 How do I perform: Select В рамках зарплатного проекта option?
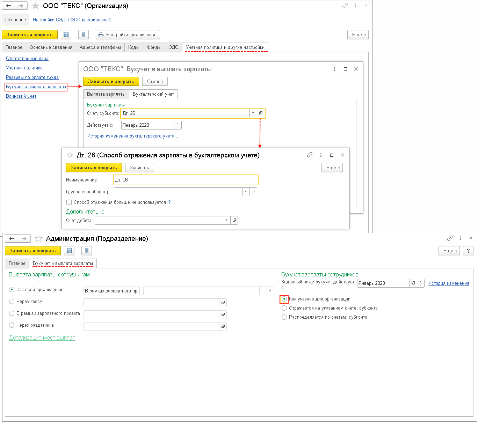pos(12,313)
